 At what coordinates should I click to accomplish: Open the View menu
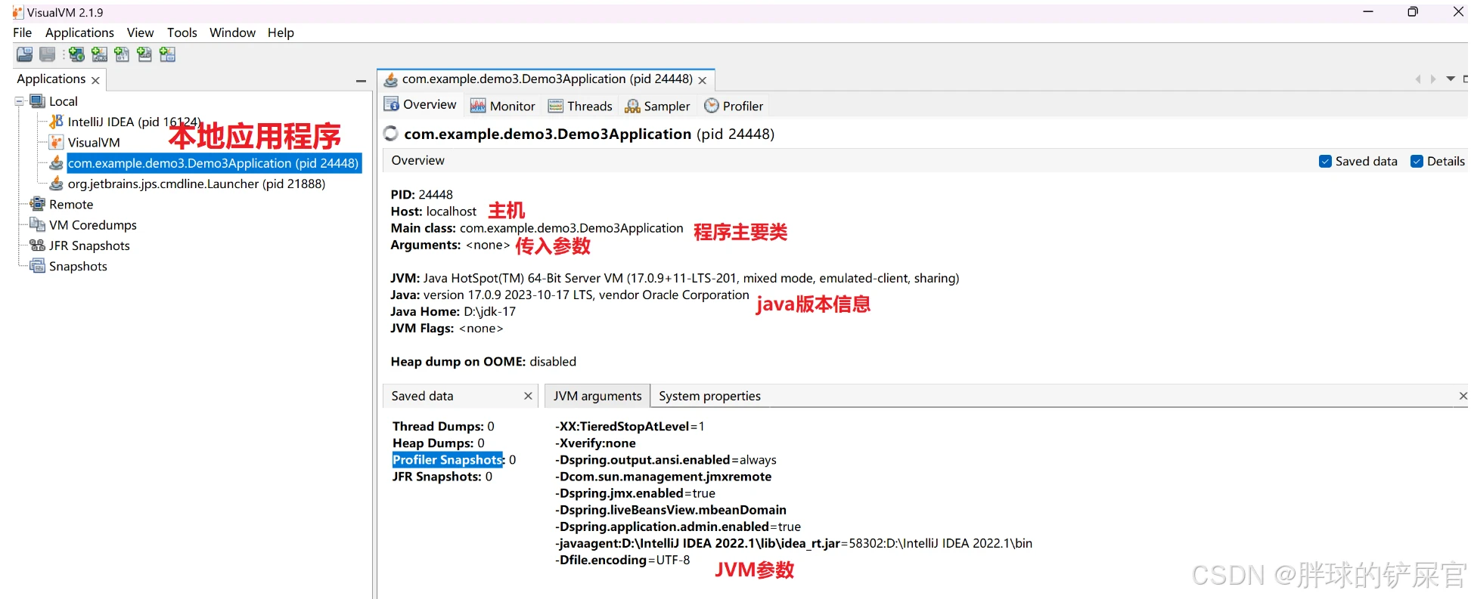pyautogui.click(x=140, y=32)
